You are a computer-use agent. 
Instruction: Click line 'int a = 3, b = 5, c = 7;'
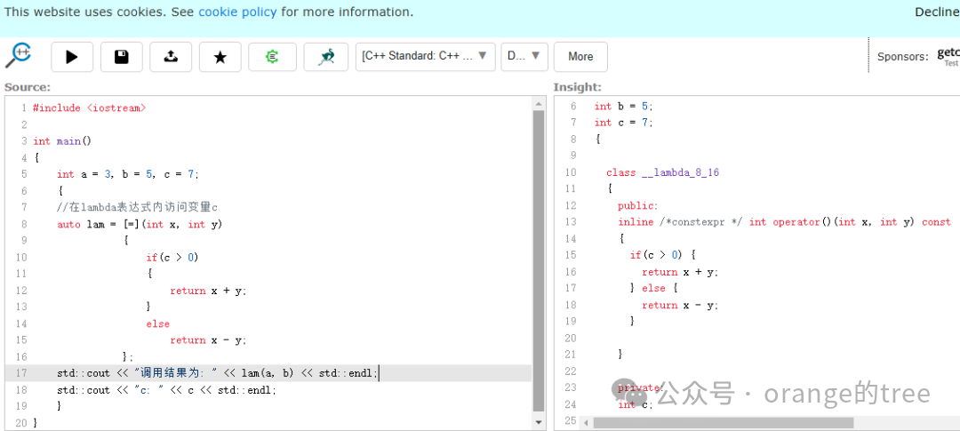(128, 174)
